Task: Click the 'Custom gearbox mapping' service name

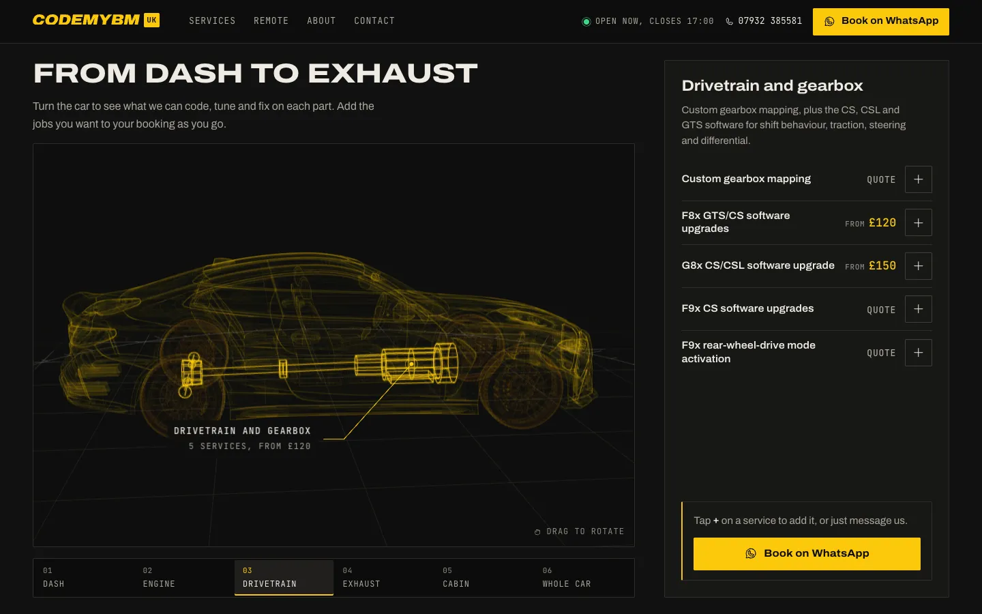Action: (x=746, y=179)
